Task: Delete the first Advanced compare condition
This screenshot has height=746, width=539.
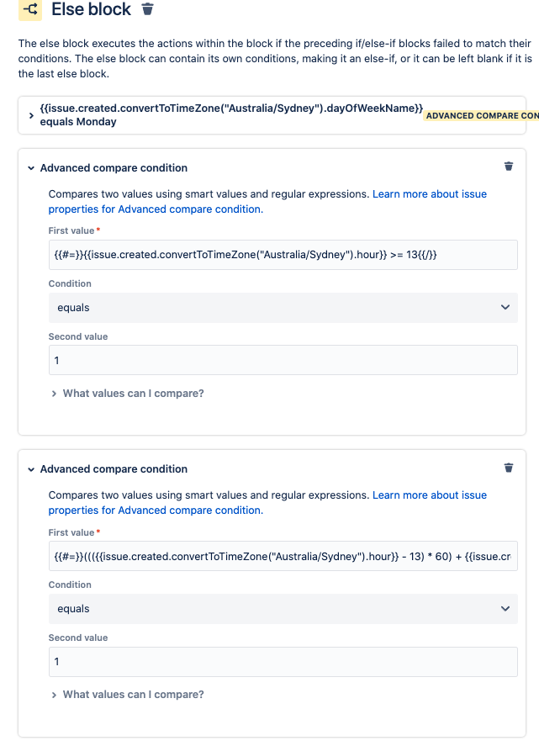Action: click(509, 166)
